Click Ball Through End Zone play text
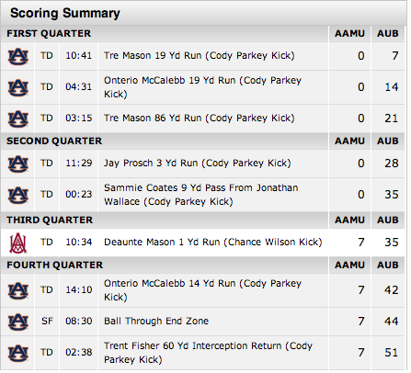 156,321
